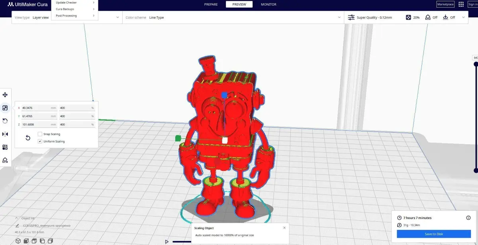
Task: Click the lower layer slider handle
Action: [476, 171]
